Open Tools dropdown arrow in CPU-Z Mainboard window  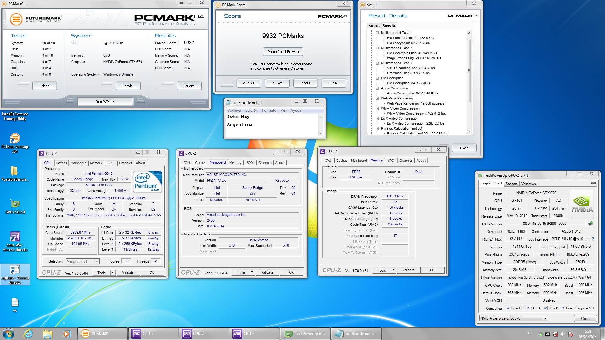point(252,272)
